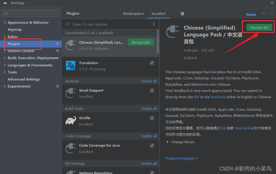The image size is (276, 174).
Task: Click Enable all for Build Tools
Action: [149, 108]
